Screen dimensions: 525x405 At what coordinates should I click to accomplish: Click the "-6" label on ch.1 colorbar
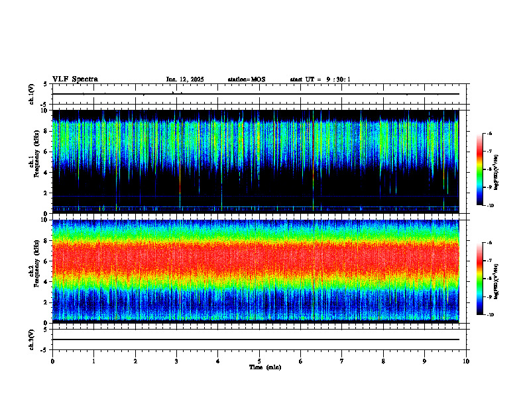pos(489,133)
